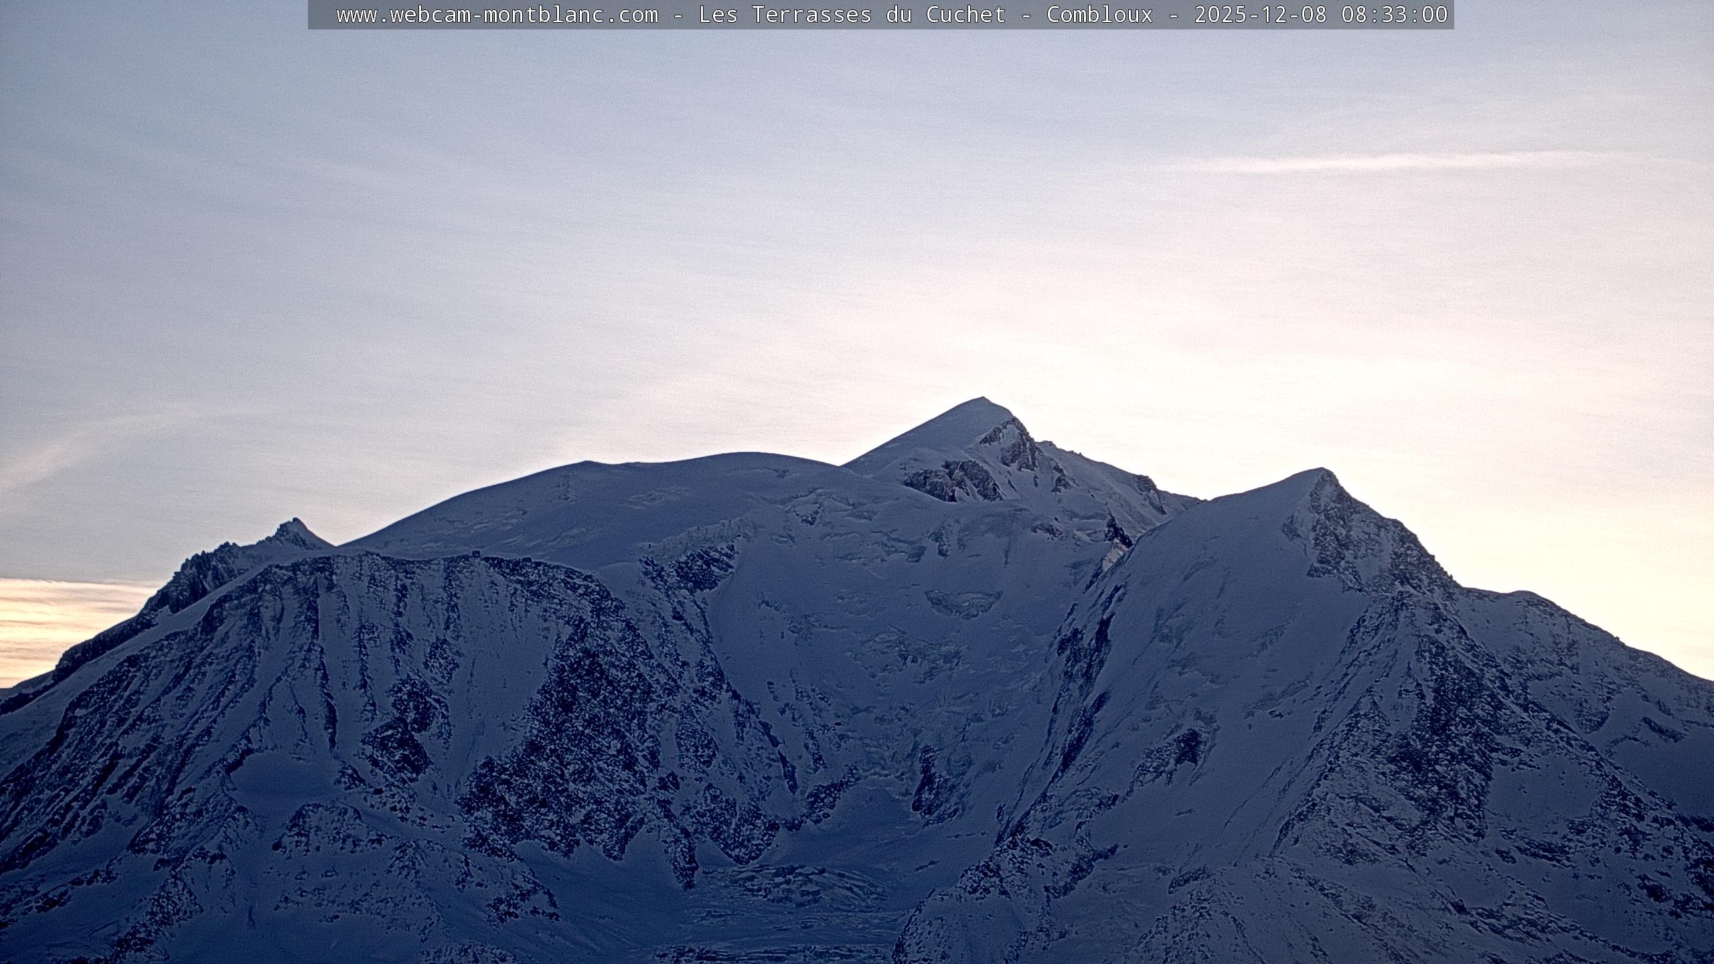Screen dimensions: 1714x964
Task: Click the 'Les Terrasses du Cuchet' caption
Action: pyautogui.click(x=852, y=15)
